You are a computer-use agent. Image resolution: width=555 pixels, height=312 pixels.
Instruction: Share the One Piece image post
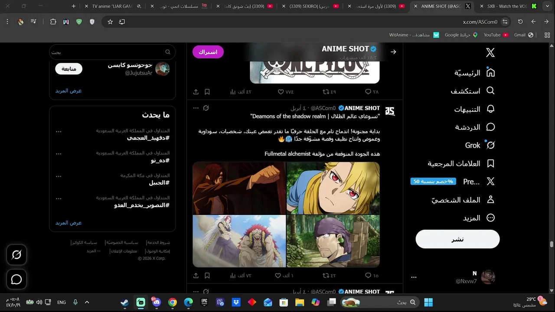[196, 92]
